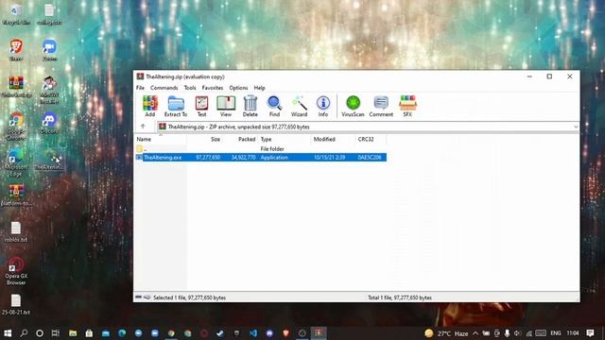Open the View book icon
The width and height of the screenshot is (605, 340).
[x=226, y=106]
